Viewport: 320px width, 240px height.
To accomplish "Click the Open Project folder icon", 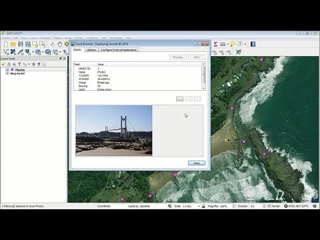I will click(x=13, y=44).
